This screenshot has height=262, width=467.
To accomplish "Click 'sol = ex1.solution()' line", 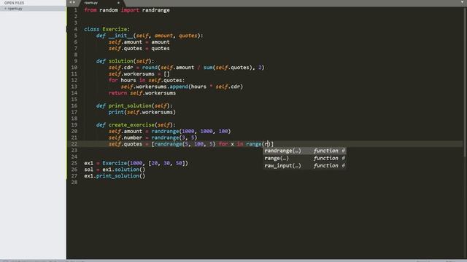I will point(115,170).
